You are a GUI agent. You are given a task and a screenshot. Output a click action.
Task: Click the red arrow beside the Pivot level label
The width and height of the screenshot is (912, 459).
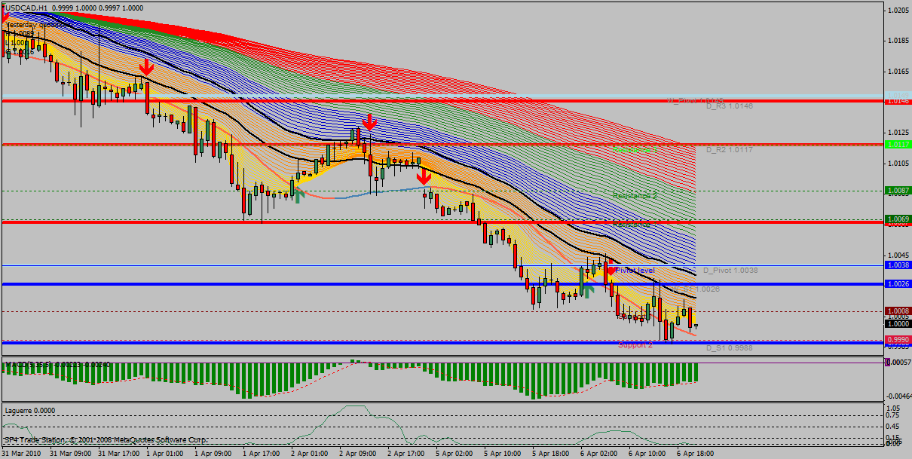pos(609,268)
